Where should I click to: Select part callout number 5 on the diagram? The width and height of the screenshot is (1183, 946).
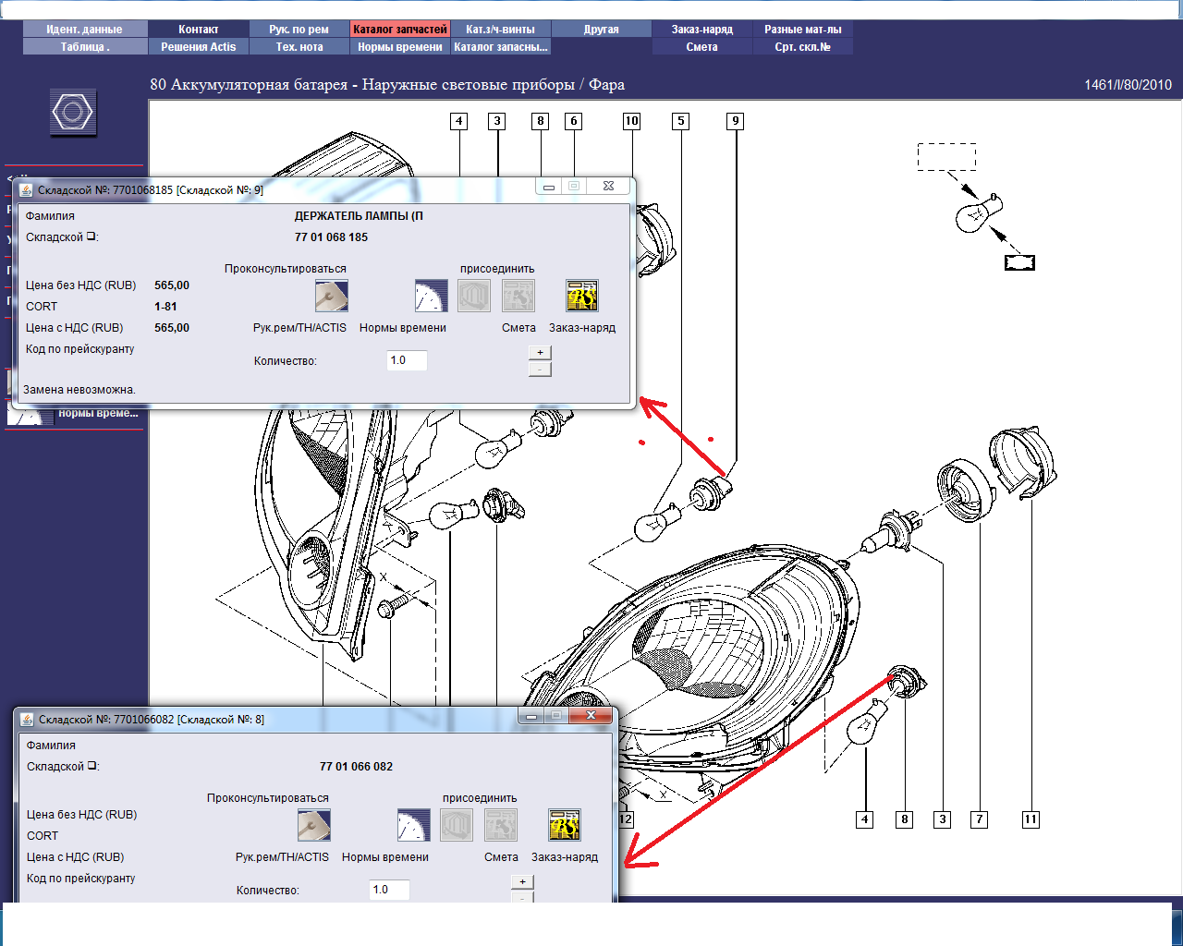(x=681, y=121)
